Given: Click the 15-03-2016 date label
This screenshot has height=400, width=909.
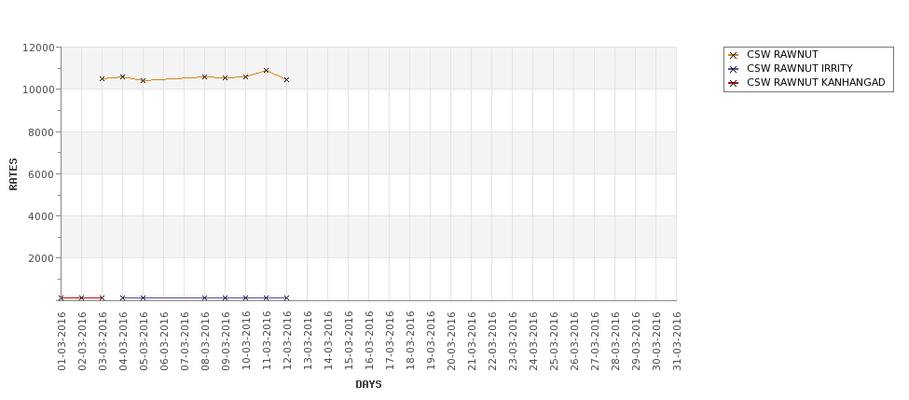Looking at the screenshot, I should point(349,341).
